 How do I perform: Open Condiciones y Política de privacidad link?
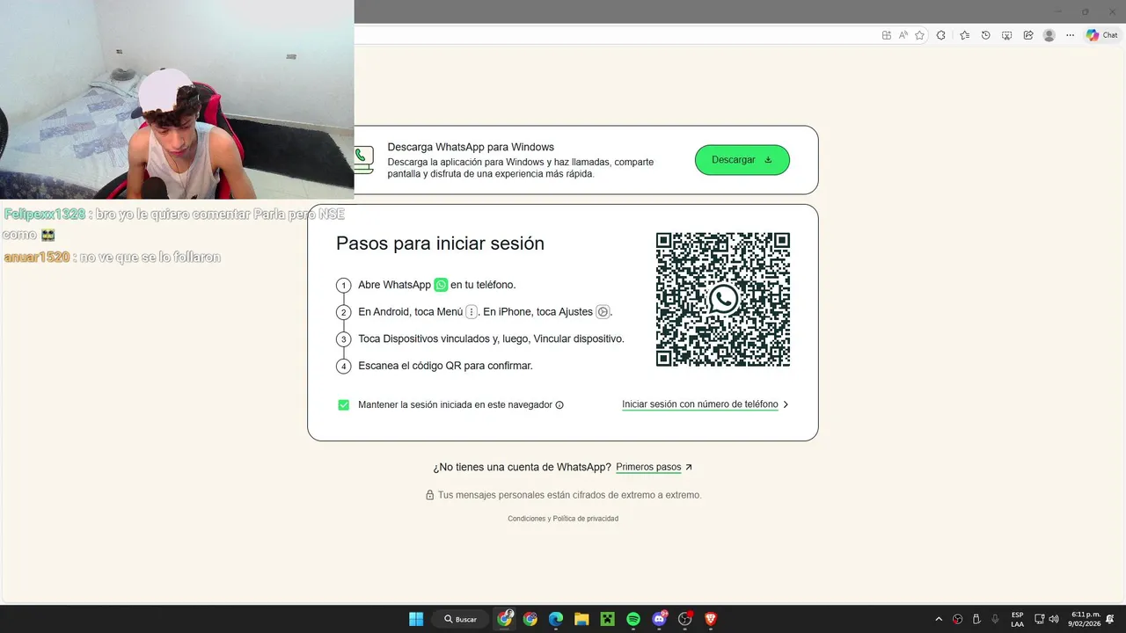click(563, 519)
